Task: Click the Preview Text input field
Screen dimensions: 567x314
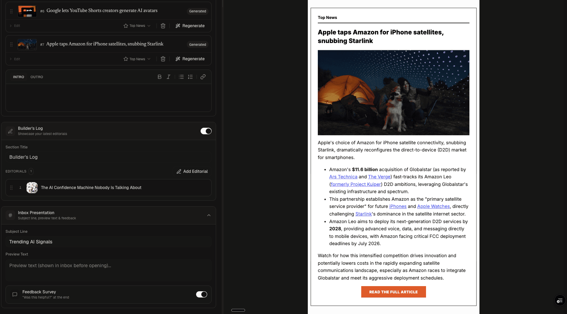Action: (x=108, y=270)
